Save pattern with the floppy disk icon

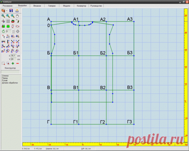pos(11,11)
